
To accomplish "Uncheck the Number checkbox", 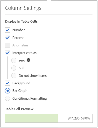I will point(8,30).
